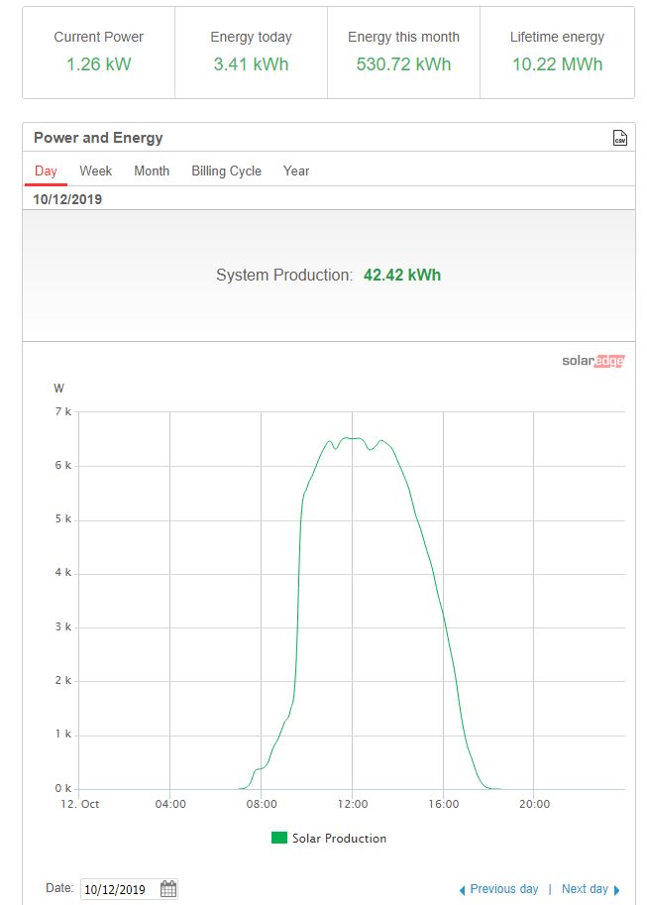Image resolution: width=647 pixels, height=905 pixels.
Task: Click the System Production 42.42 kWh value
Action: [401, 275]
